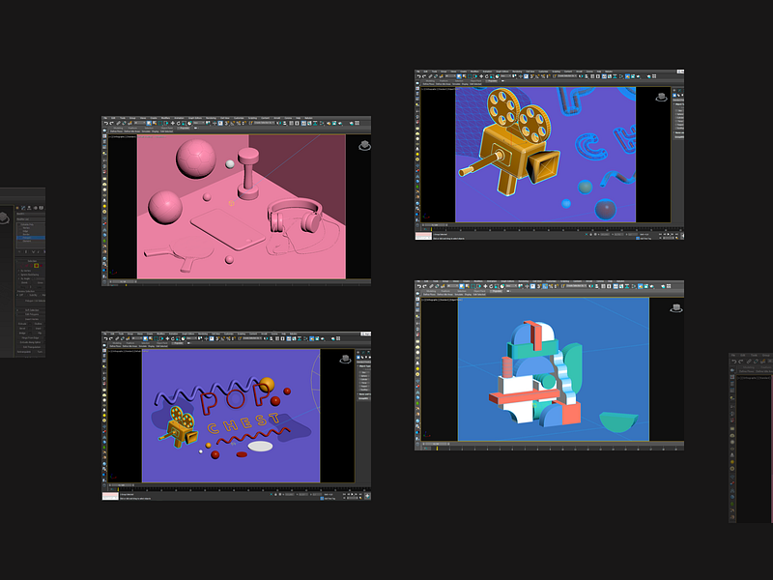773x580 pixels.
Task: Click ViewCube in film camera window
Action: 661,98
